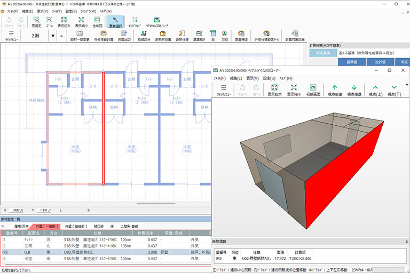410x273 pixels.
Task: Select wall row I4 洋室
Action: coord(106,259)
